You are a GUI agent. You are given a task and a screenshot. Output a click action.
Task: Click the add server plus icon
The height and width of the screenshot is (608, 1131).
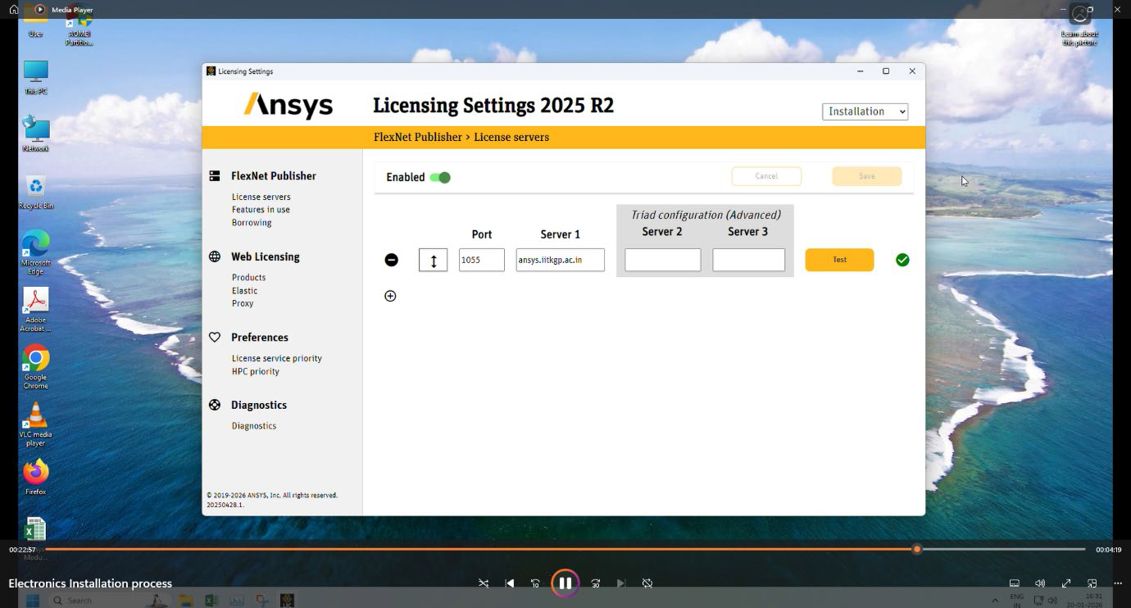click(390, 296)
